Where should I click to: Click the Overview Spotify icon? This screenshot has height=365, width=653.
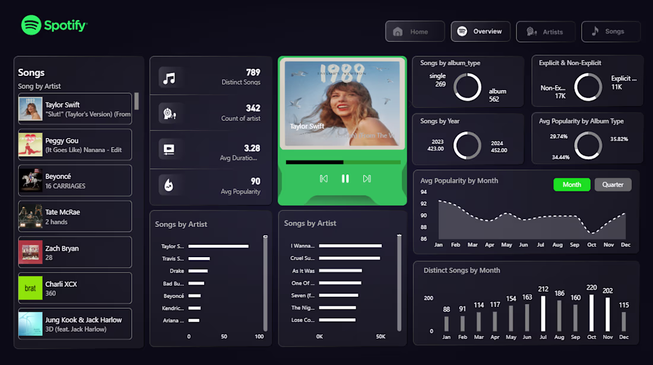462,31
